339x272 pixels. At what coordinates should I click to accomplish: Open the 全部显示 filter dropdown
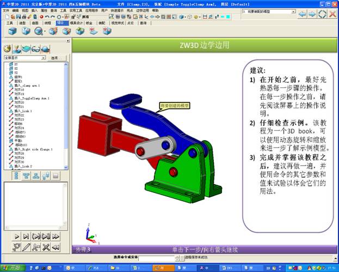click(24, 58)
